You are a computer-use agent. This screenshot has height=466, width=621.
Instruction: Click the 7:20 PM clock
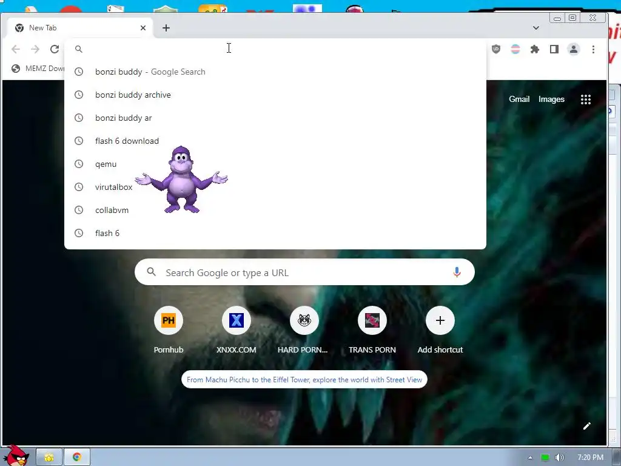(x=590, y=458)
